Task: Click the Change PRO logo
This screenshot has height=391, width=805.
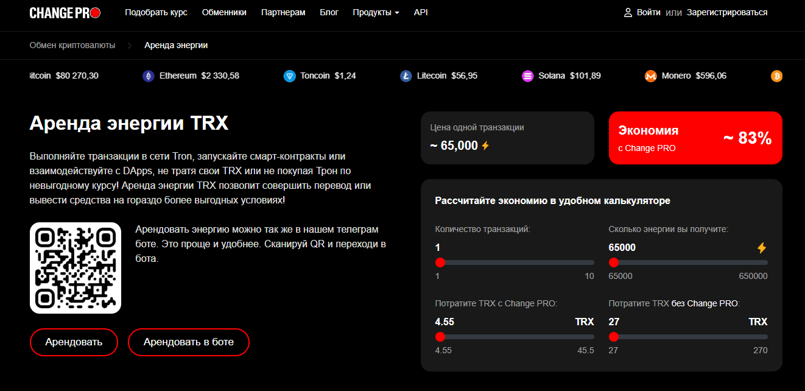Action: click(x=65, y=12)
